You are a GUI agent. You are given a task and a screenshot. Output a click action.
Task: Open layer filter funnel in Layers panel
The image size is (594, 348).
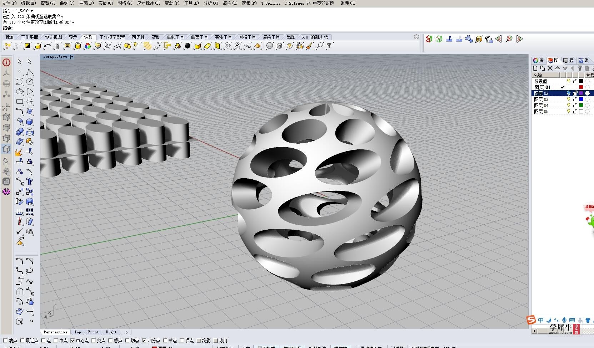click(580, 68)
